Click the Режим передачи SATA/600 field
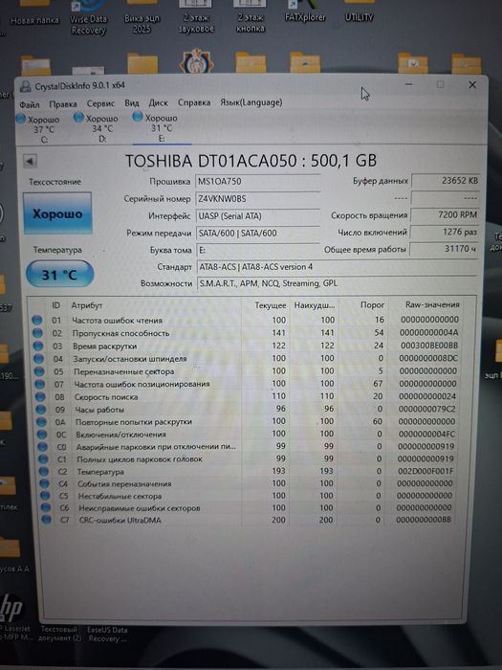This screenshot has height=670, width=502. pos(257,233)
